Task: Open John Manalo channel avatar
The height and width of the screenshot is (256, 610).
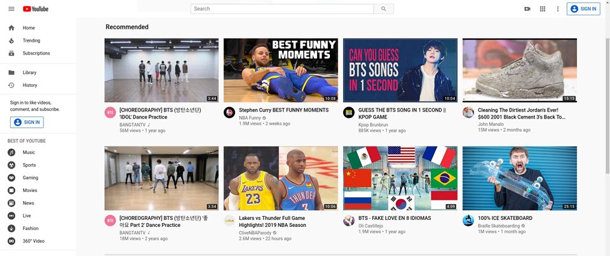Action: tap(468, 113)
